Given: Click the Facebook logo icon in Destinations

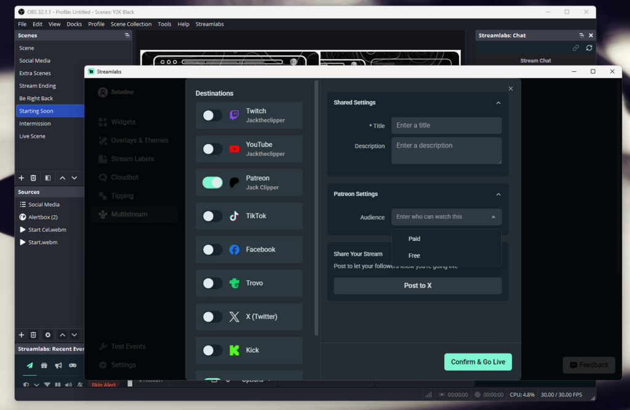Looking at the screenshot, I should coord(234,250).
